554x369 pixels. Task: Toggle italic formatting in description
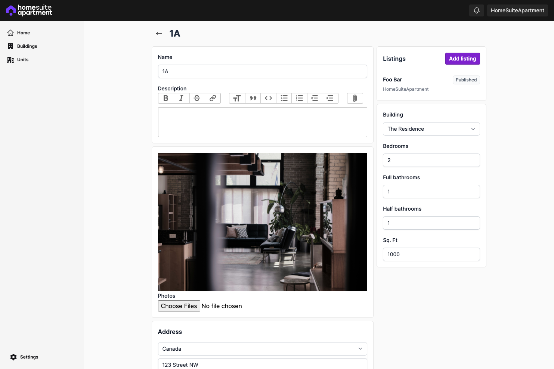coord(182,98)
